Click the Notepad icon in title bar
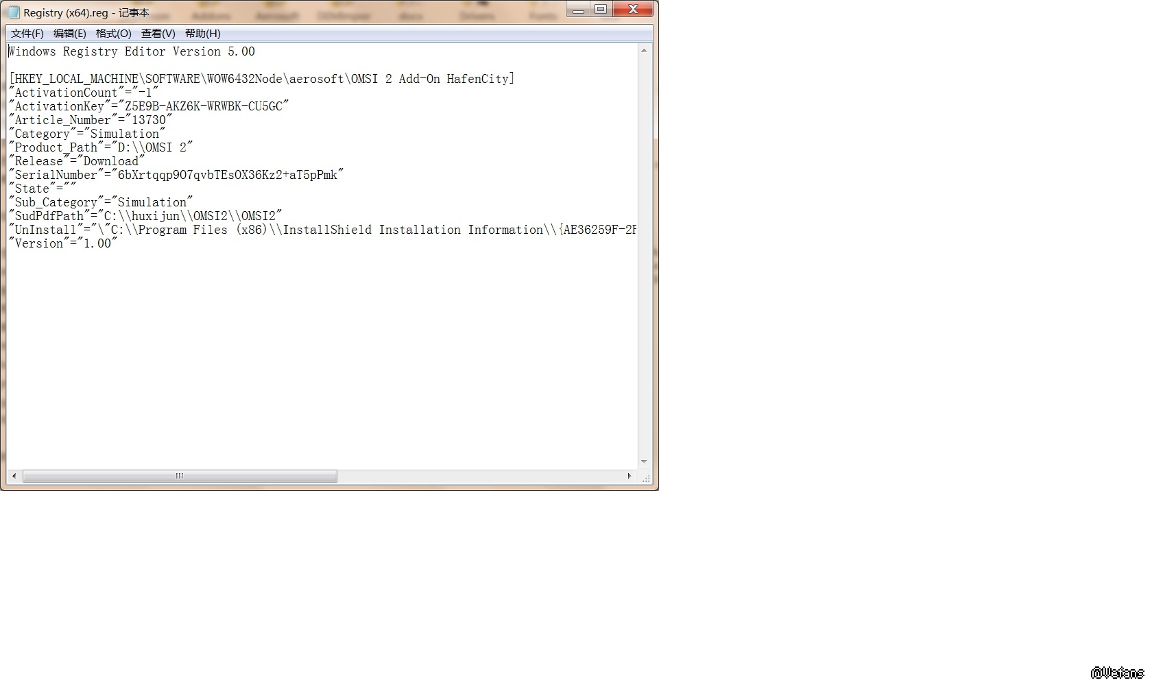Screen dimensions: 1152x687 [13, 12]
